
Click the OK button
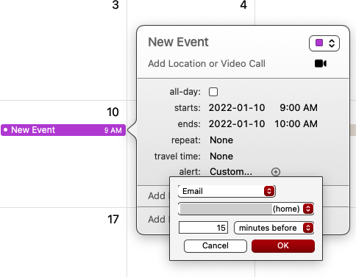click(283, 245)
